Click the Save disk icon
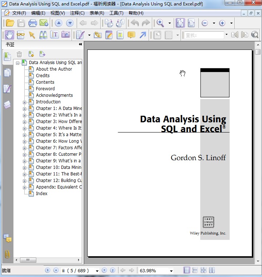The width and height of the screenshot is (262, 277). tap(21, 23)
